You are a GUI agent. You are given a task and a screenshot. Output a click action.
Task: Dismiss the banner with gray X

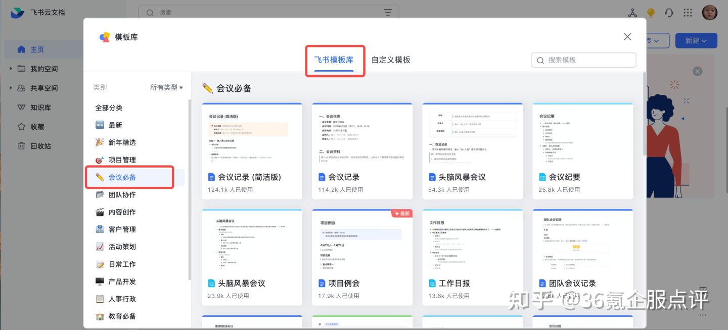pyautogui.click(x=698, y=71)
